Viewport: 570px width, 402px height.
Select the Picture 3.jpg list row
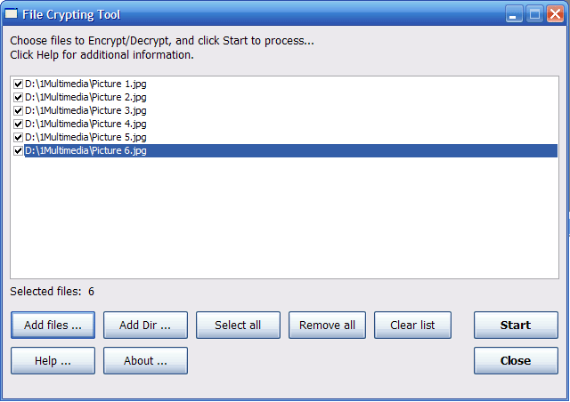pyautogui.click(x=85, y=110)
